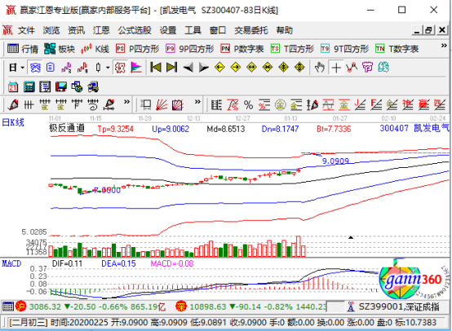
Task: Open the candlestick style dropdown arrow
Action: click(x=108, y=68)
